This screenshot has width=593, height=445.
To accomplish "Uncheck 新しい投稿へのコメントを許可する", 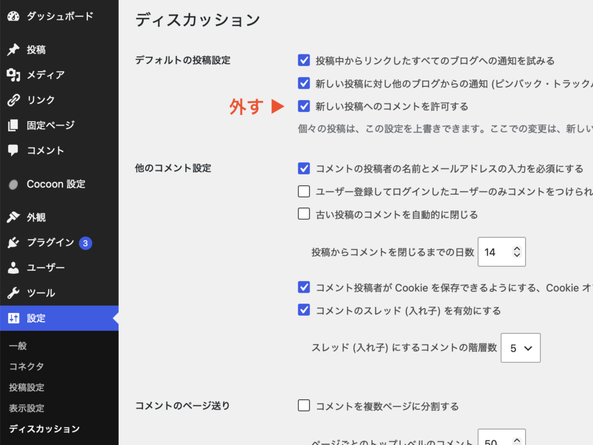I will click(x=303, y=106).
